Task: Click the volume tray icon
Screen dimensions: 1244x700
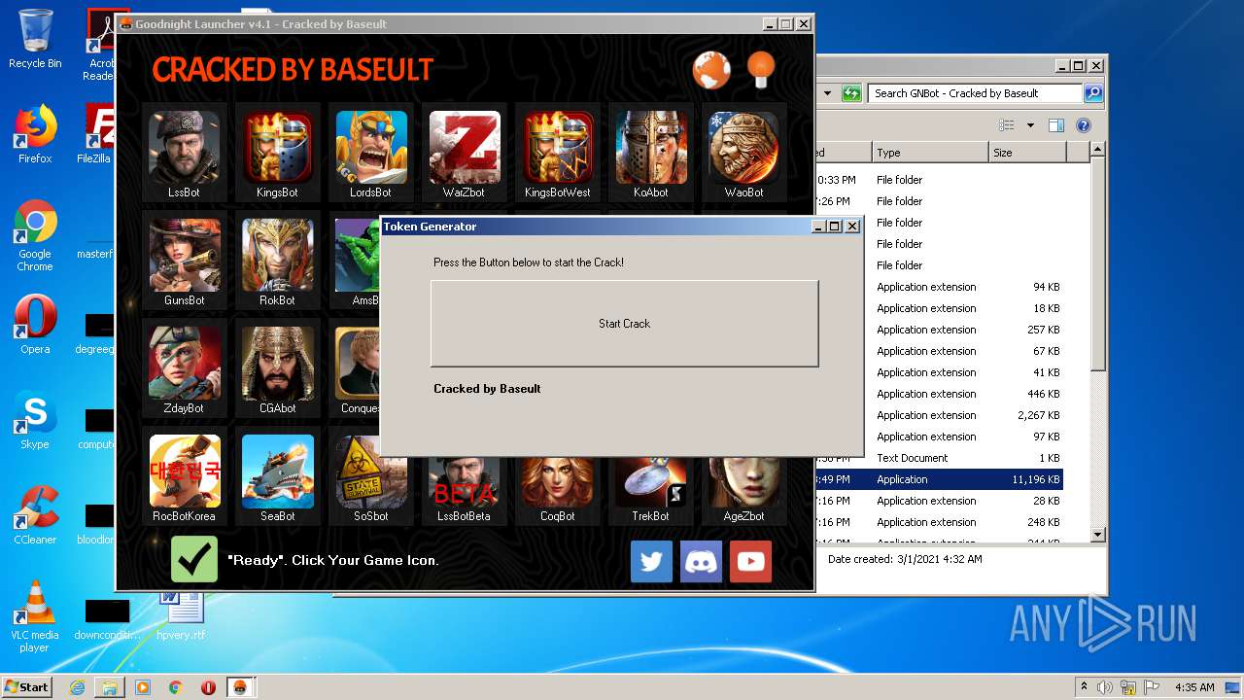Action: click(x=1105, y=687)
